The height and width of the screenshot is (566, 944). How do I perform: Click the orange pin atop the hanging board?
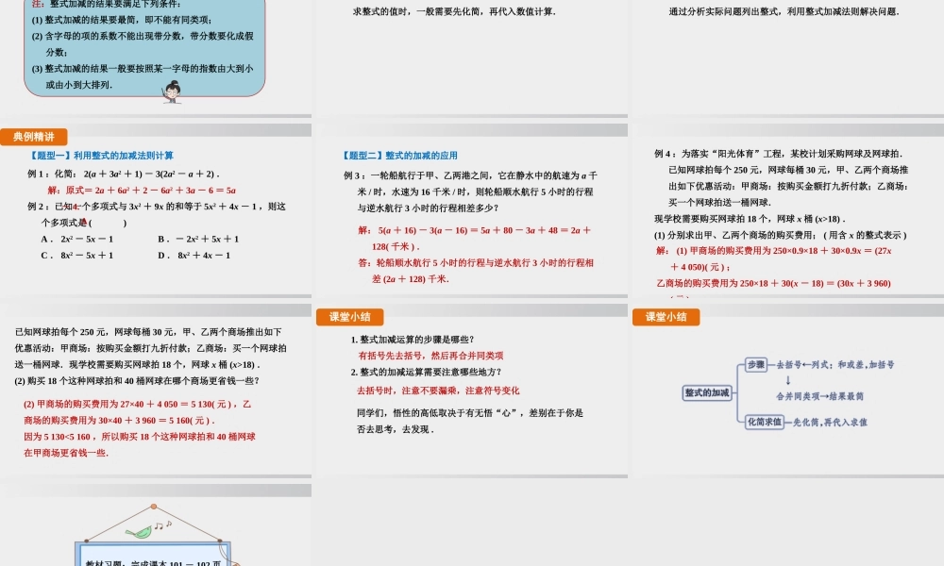[x=154, y=507]
